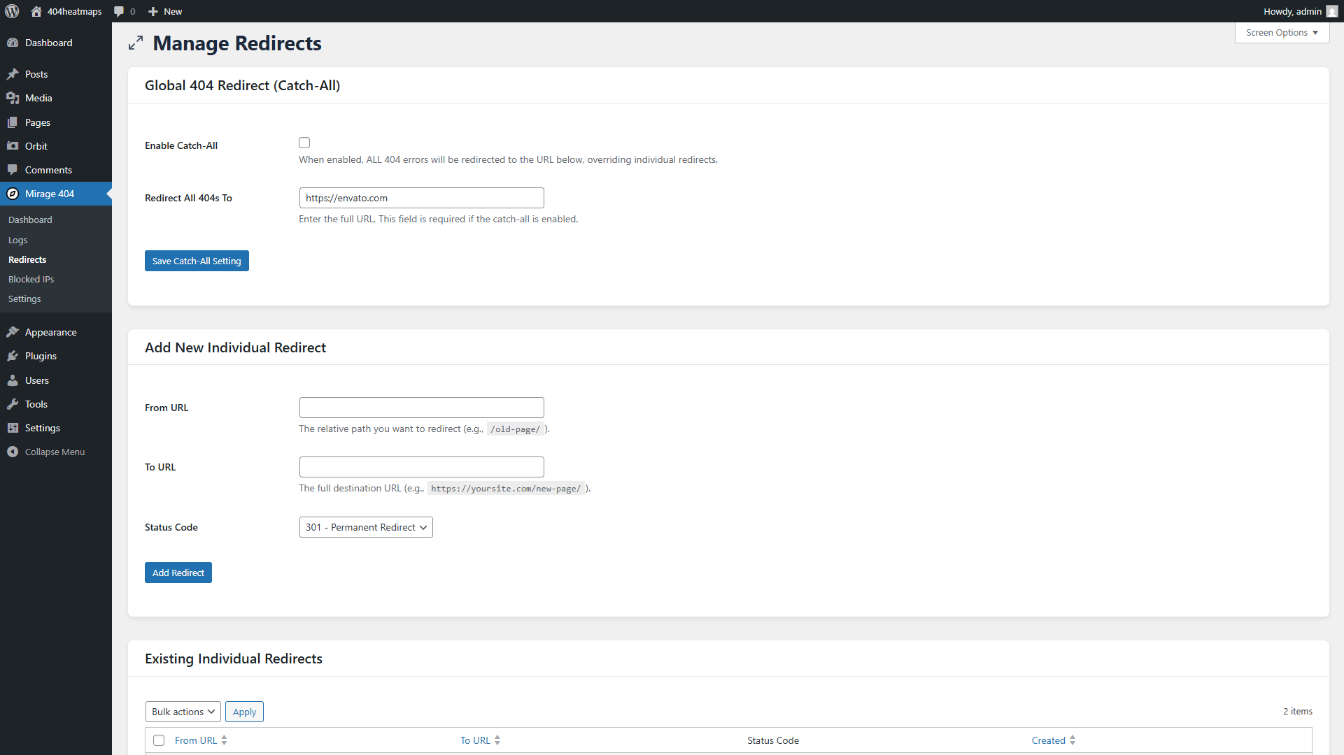
Task: Expand Screen Options panel
Action: [x=1282, y=33]
